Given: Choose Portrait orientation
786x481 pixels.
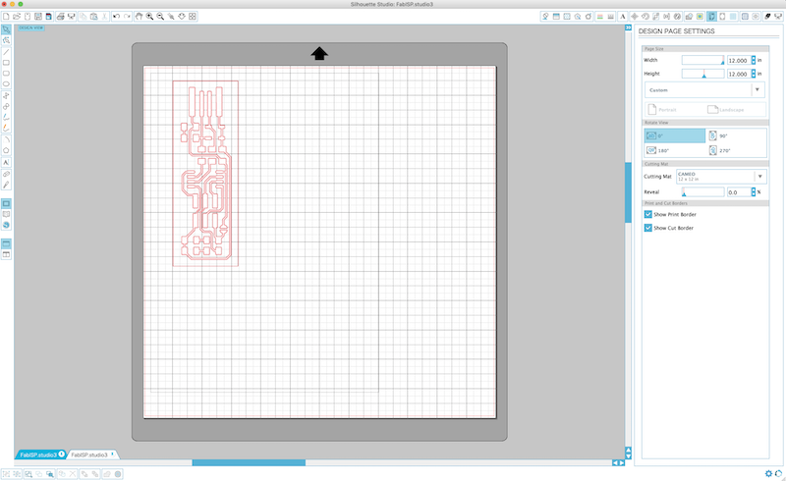Looking at the screenshot, I should pos(662,109).
